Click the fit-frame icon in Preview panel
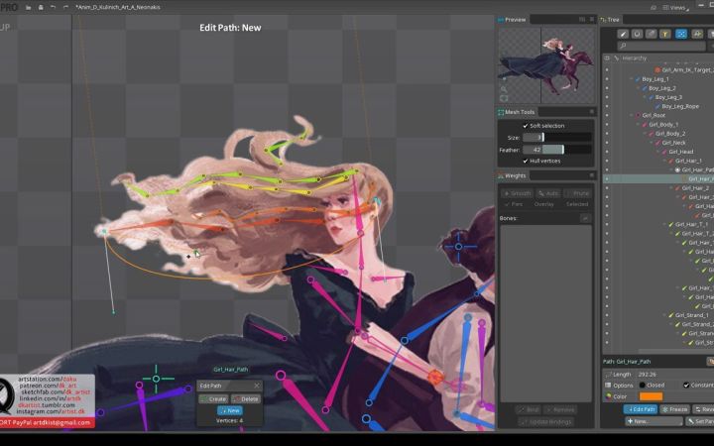Viewport: 714px width, 446px height. tap(504, 98)
